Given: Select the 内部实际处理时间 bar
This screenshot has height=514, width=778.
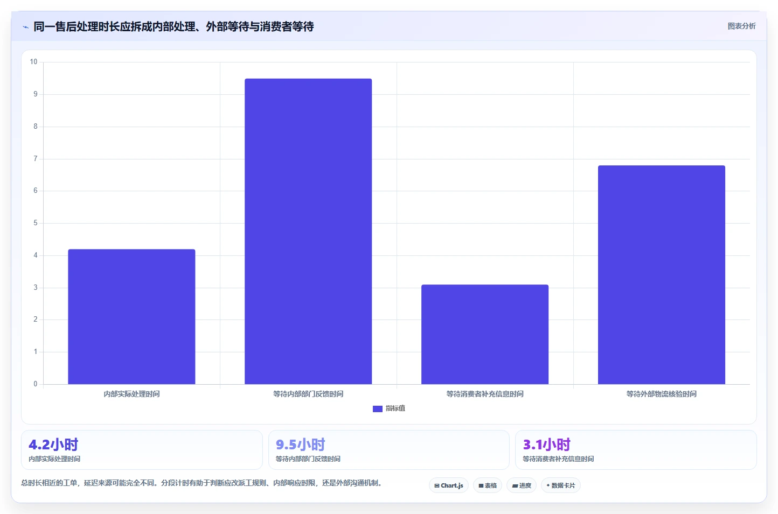Looking at the screenshot, I should click(x=131, y=317).
